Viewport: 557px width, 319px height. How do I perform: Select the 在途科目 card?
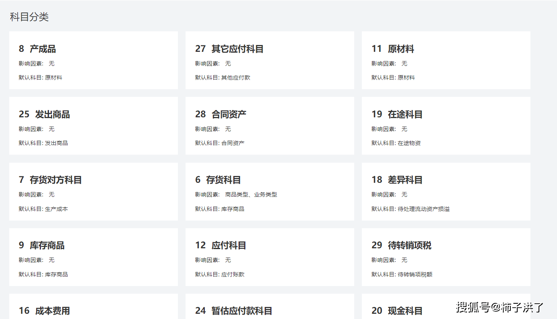pyautogui.click(x=446, y=126)
